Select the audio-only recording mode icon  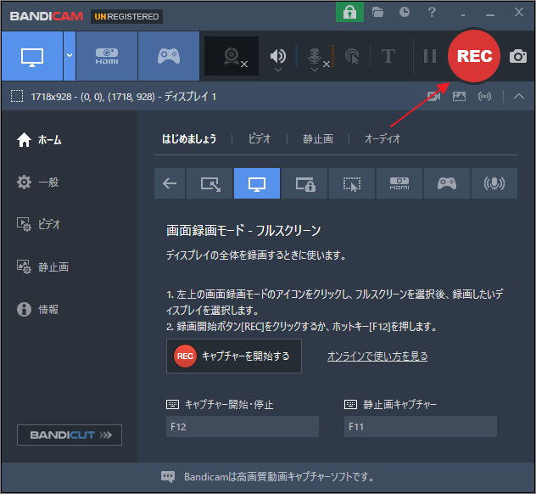point(494,183)
